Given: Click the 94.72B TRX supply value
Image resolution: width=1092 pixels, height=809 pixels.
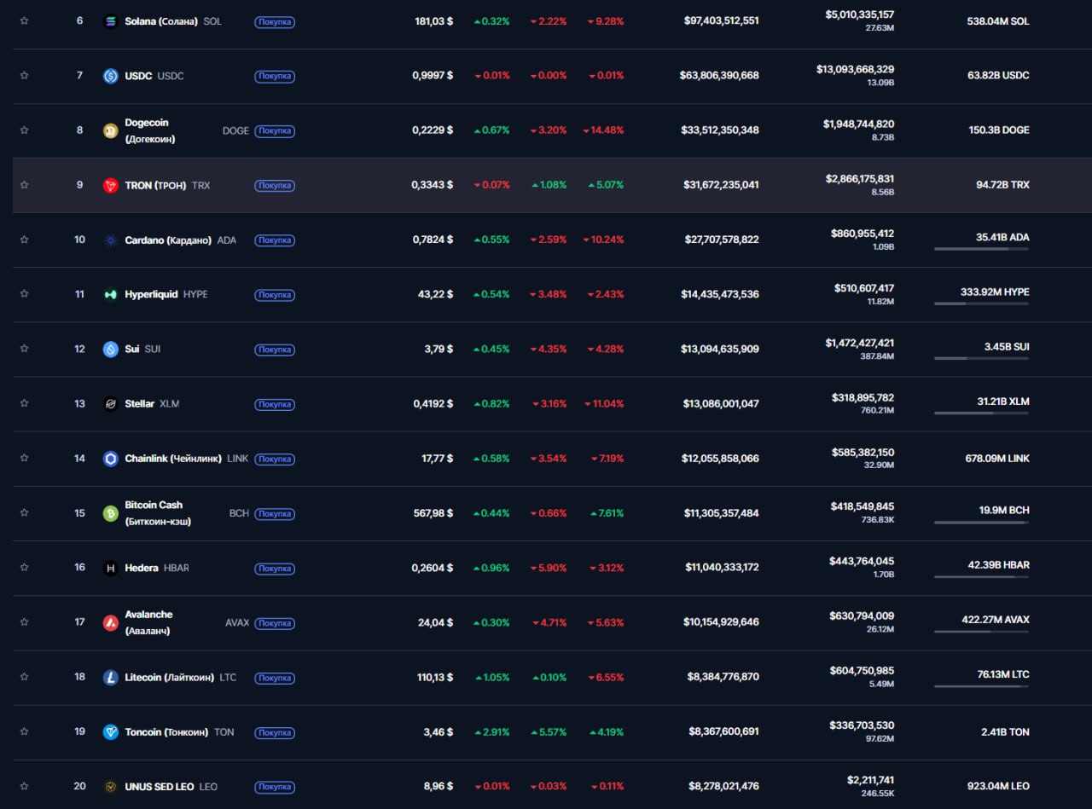Looking at the screenshot, I should click(x=1002, y=185).
